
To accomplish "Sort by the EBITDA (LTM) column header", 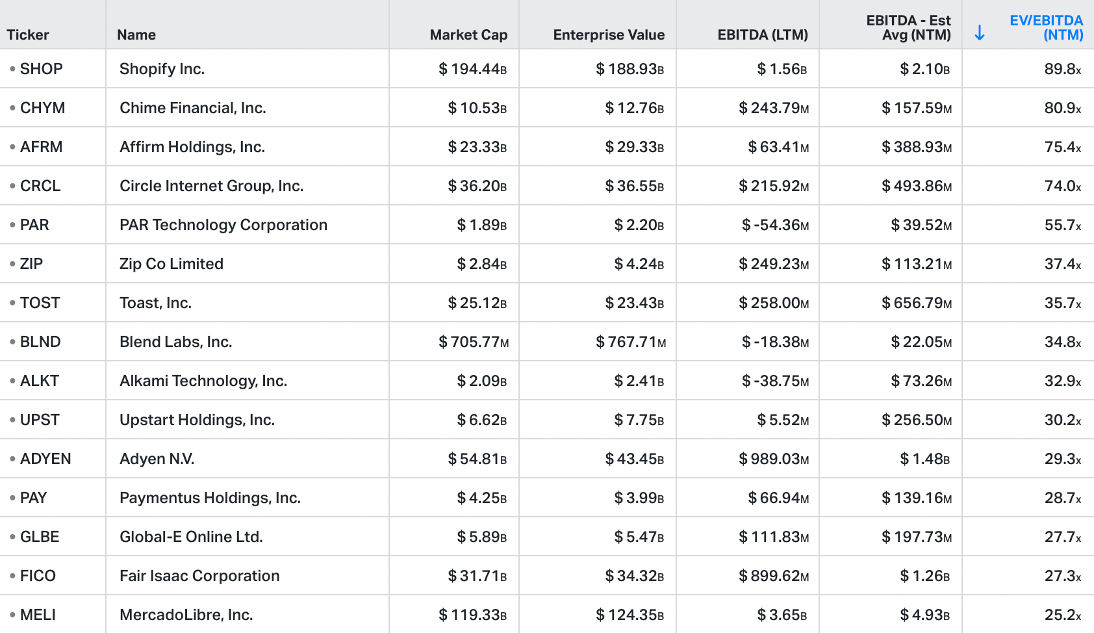I will click(x=763, y=35).
